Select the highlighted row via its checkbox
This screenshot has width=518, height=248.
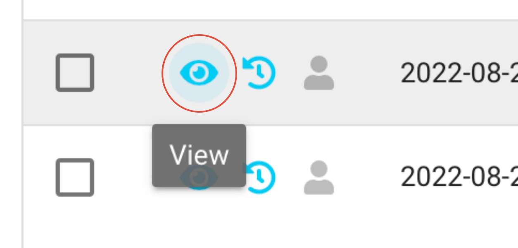pos(75,73)
